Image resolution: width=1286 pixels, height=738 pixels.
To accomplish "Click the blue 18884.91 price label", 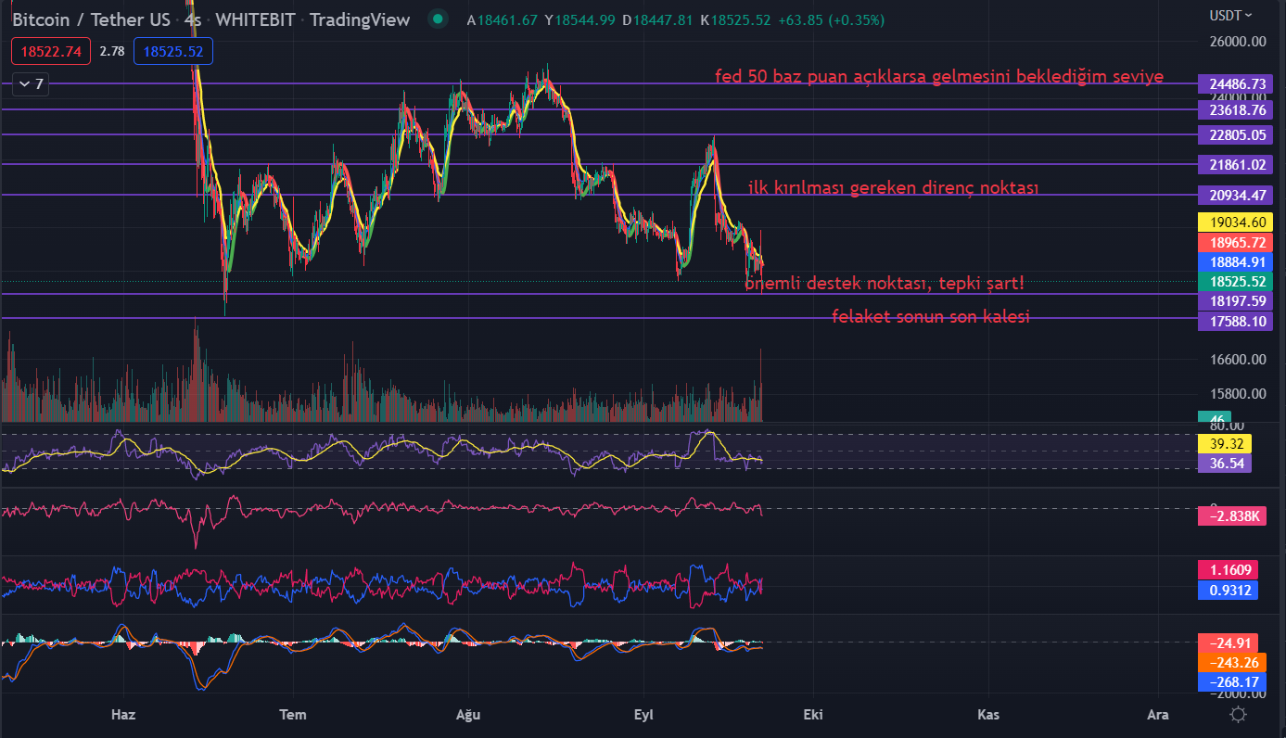I will coord(1236,261).
